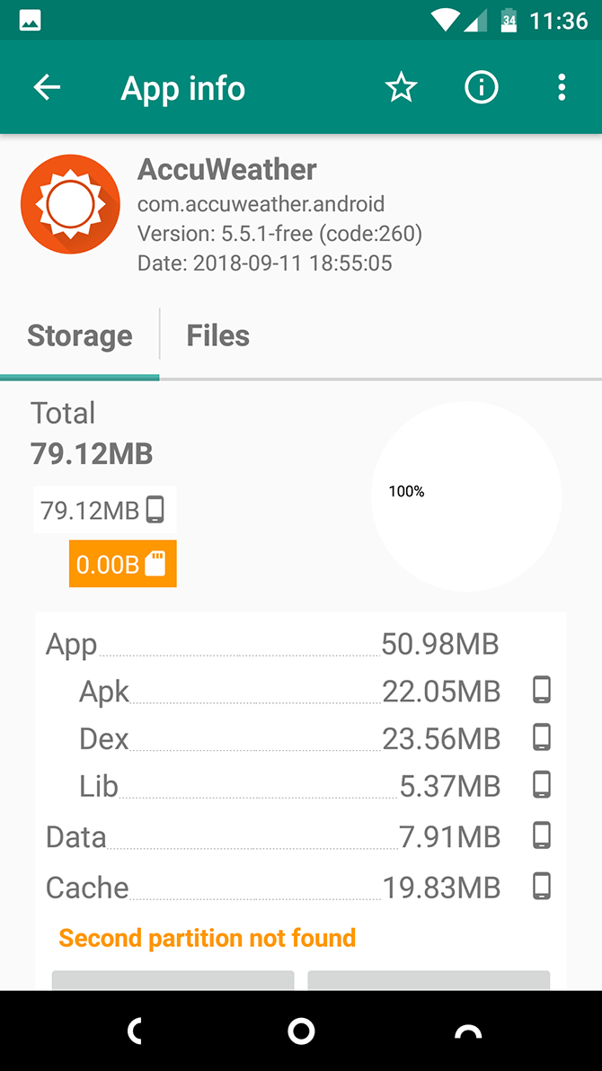Open the three-dot overflow menu
Image resolution: width=602 pixels, height=1071 pixels.
click(561, 87)
